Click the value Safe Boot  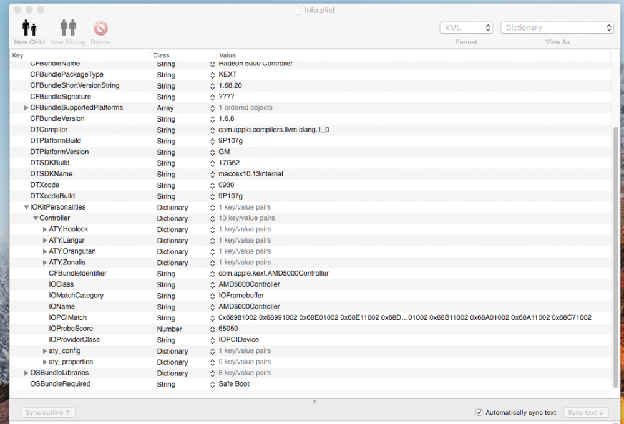(234, 384)
